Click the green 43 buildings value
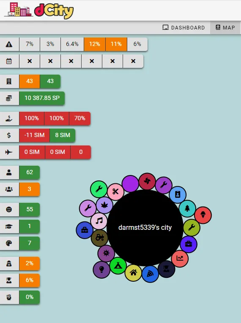Viewport: 241px width, 323px height. [50, 81]
